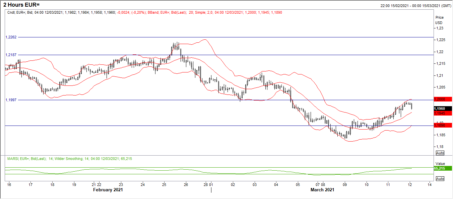Click the March 2021 label on time axis

coord(322,190)
